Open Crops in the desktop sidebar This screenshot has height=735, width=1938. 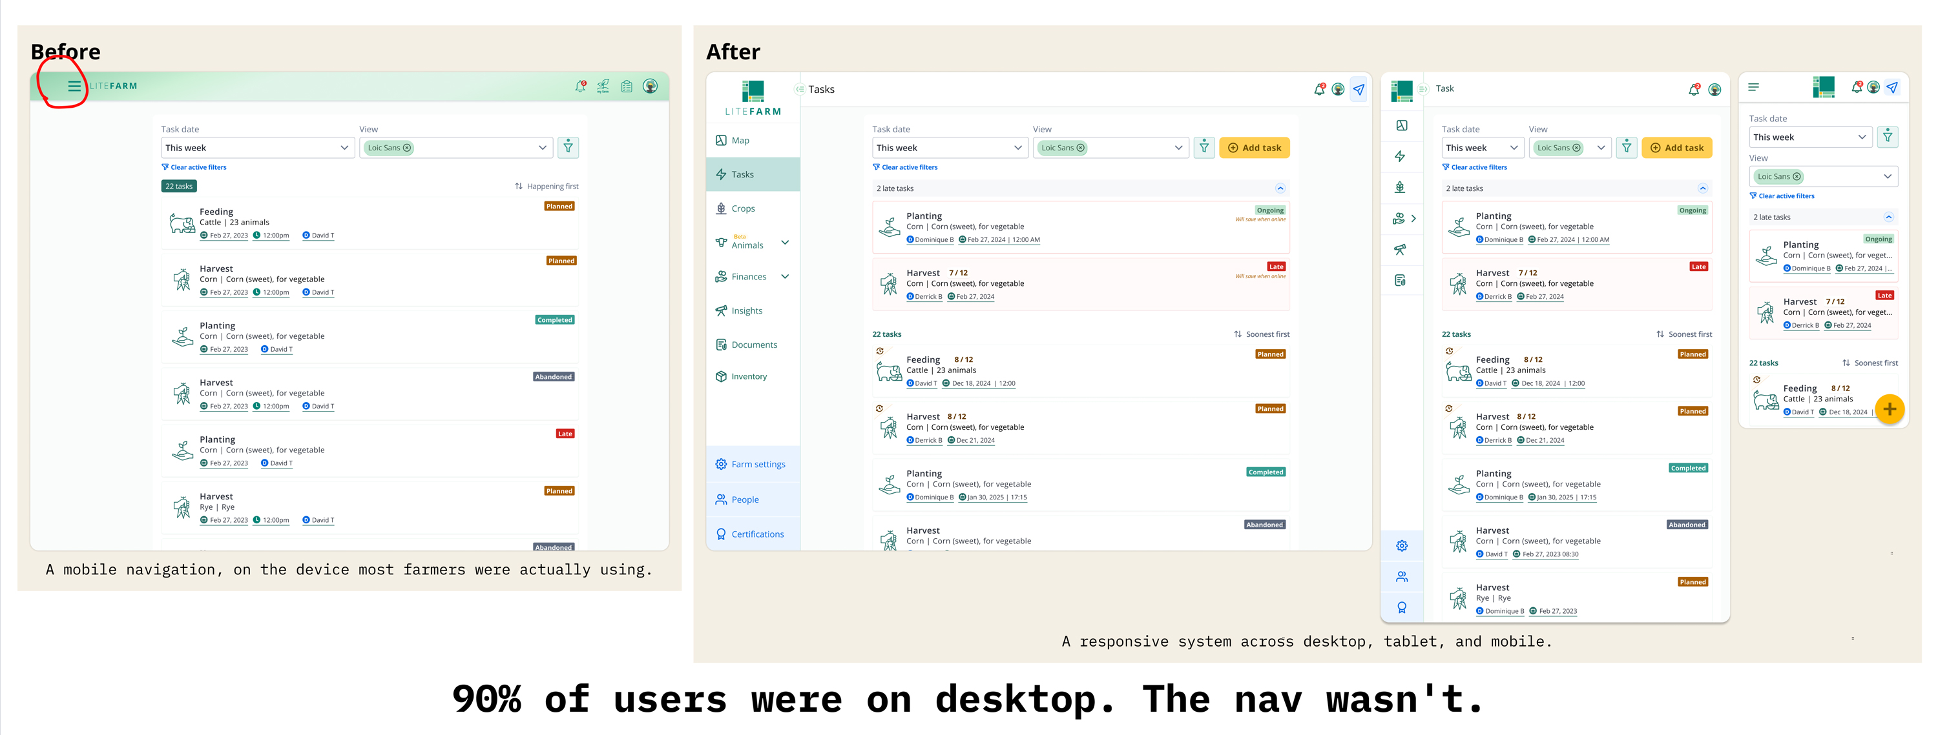(x=753, y=208)
